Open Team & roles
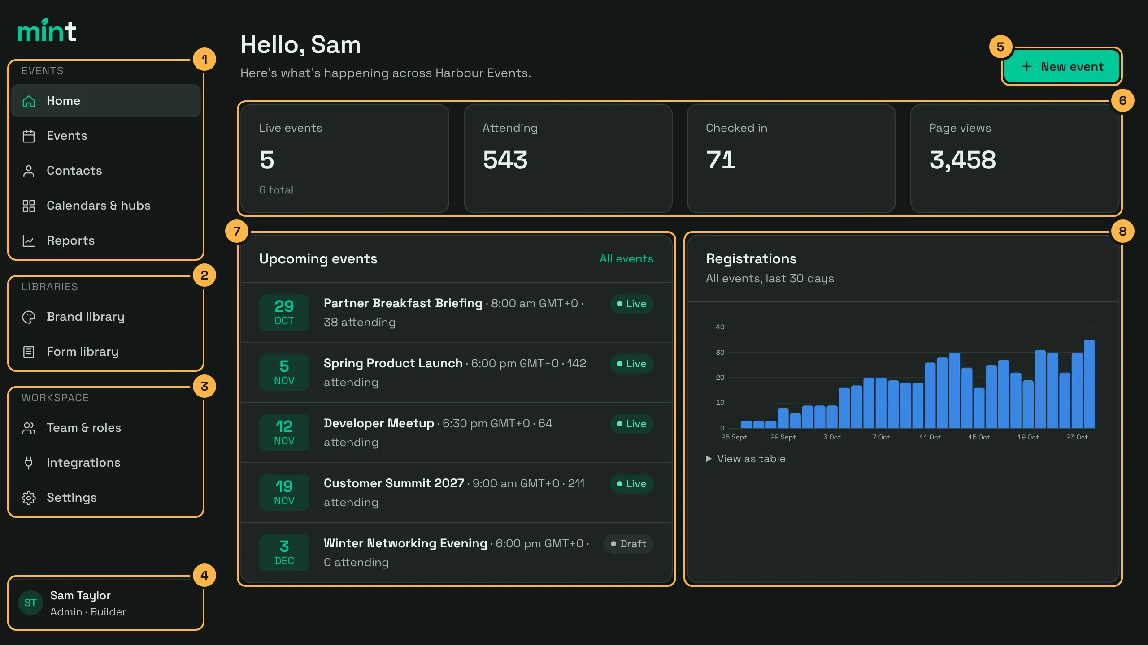Viewport: 1148px width, 645px height. 106,428
